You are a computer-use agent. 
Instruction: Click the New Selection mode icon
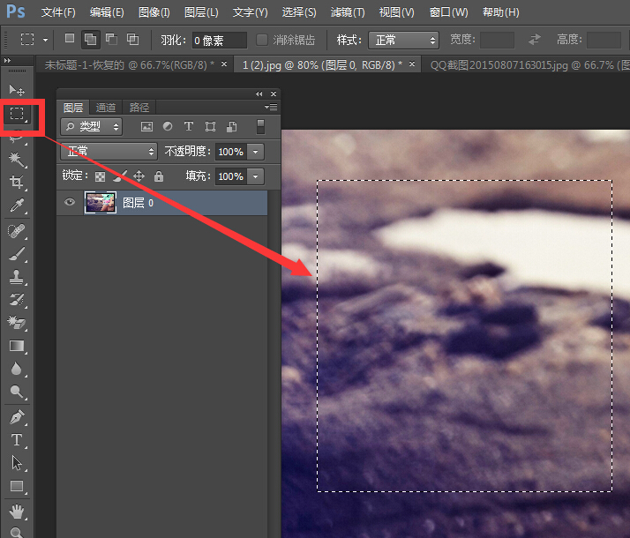click(70, 39)
